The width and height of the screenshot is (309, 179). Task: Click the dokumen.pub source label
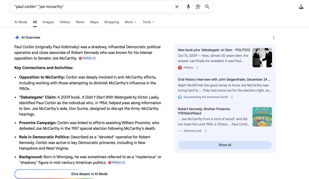[193, 131]
